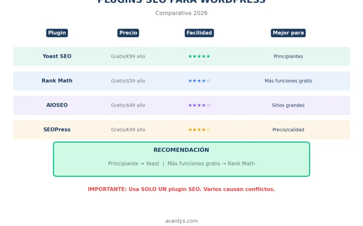Click the Gratis/€99 año price cell
Viewport: 363px width, 226px height.
(128, 56)
